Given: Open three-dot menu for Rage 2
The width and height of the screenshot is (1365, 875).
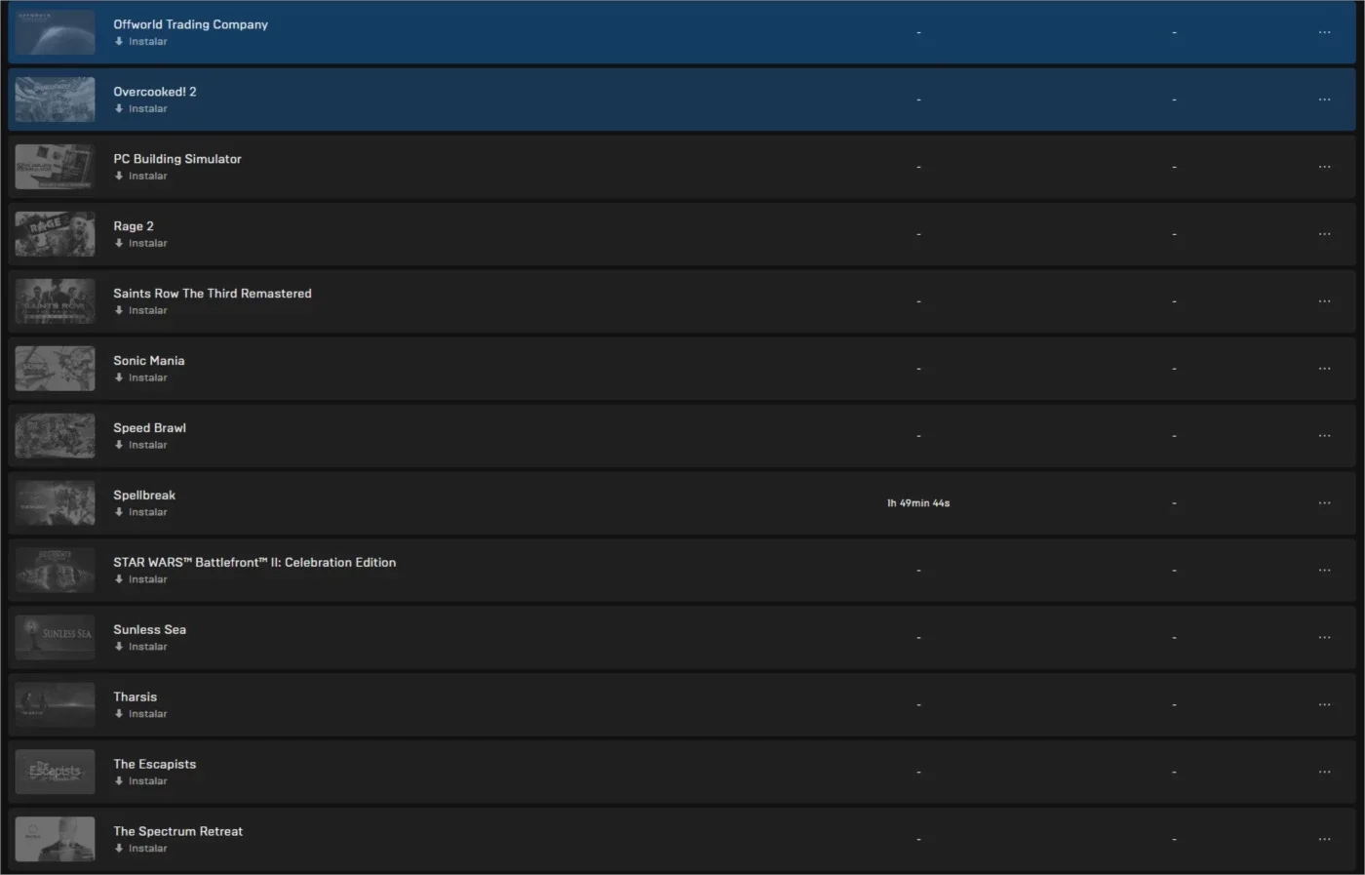Looking at the screenshot, I should pos(1324,234).
